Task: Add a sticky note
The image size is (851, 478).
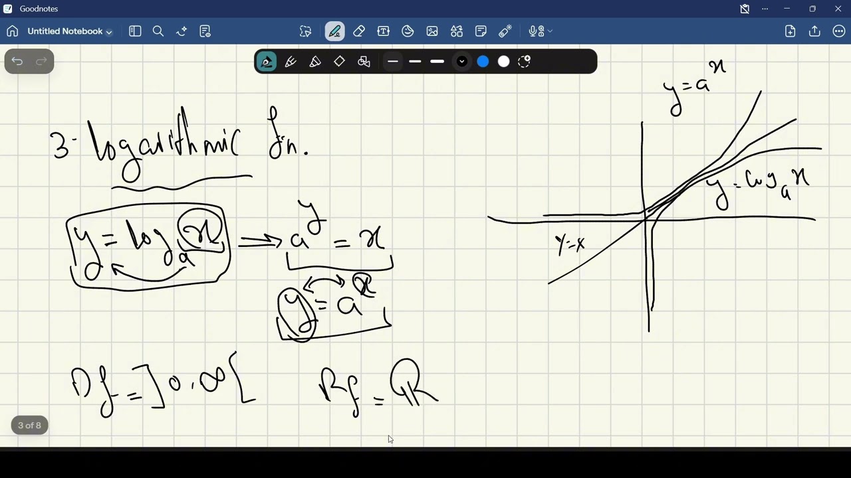Action: tap(481, 31)
